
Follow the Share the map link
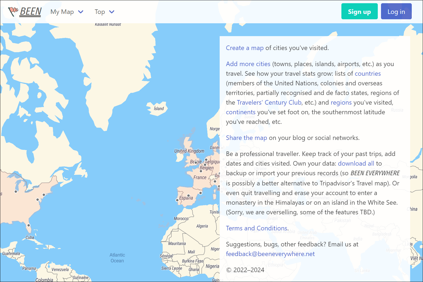tap(246, 138)
